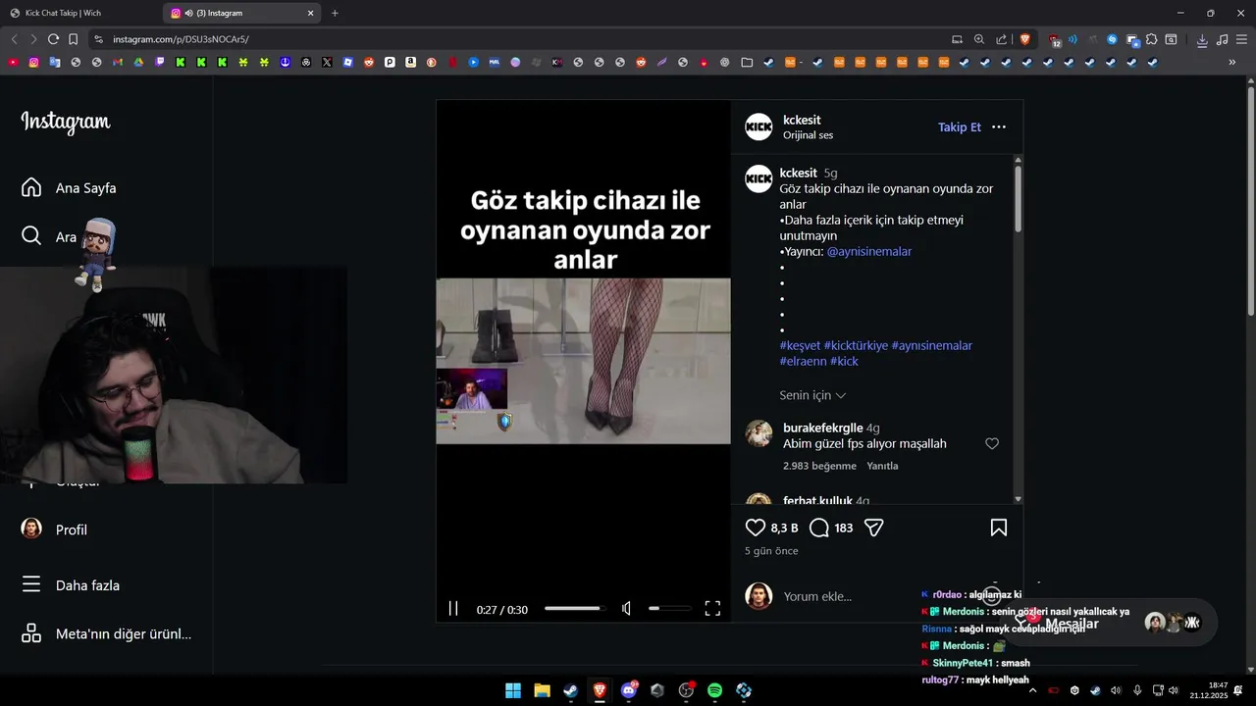Reply to burakefekrglle's comment with Yanıtla
This screenshot has height=706, width=1256.
[882, 466]
